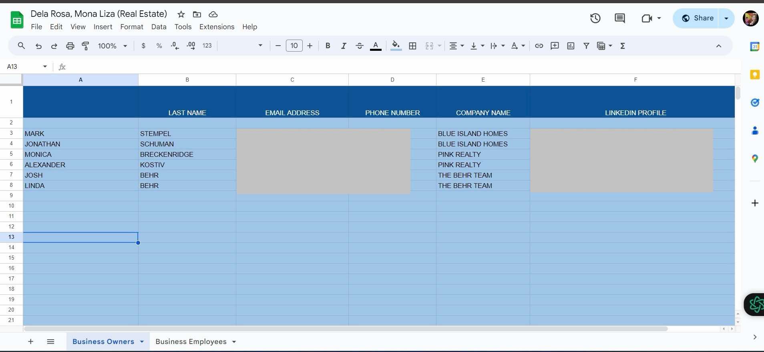This screenshot has height=352, width=764.
Task: Activate the paint format tool
Action: coord(85,46)
